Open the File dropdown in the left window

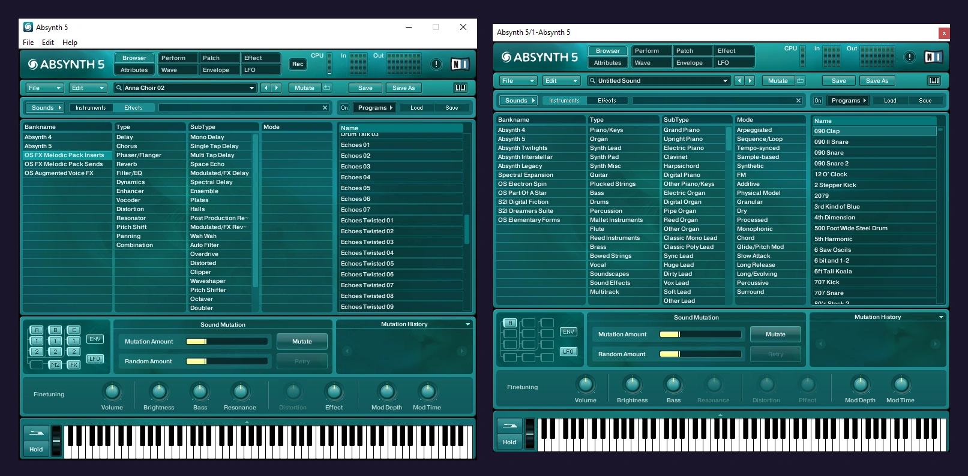pyautogui.click(x=44, y=88)
